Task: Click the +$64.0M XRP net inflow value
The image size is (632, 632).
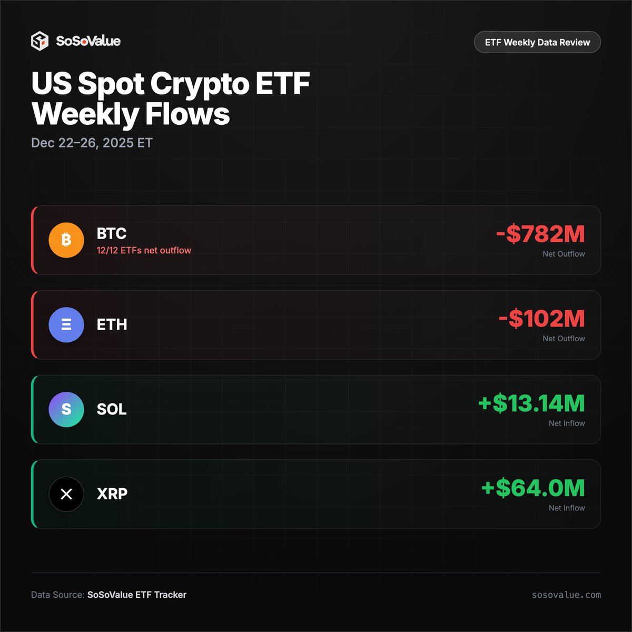Action: [533, 488]
